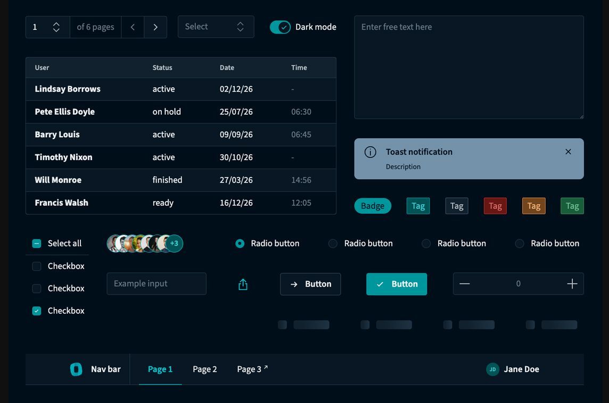This screenshot has width=609, height=403.
Task: Click the JD user avatar
Action: [492, 370]
